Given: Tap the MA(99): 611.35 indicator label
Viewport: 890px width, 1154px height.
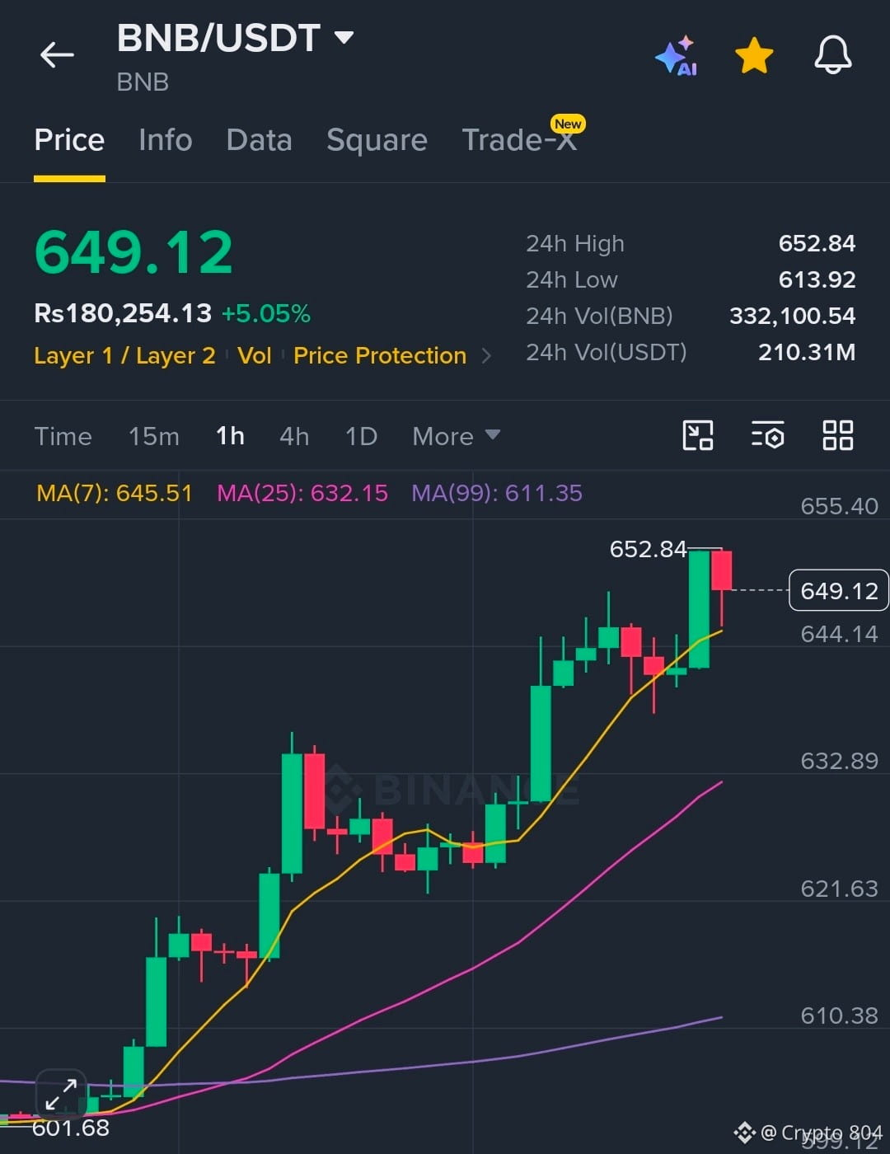Looking at the screenshot, I should coord(497,493).
